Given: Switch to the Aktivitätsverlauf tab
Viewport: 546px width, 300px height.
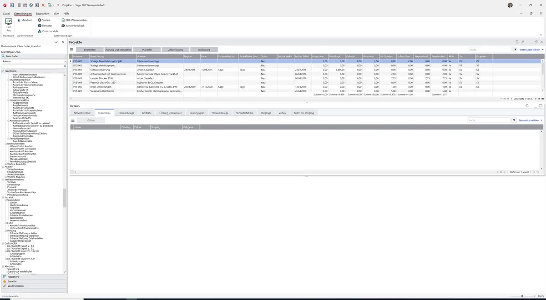Looking at the screenshot, I should 82,113.
